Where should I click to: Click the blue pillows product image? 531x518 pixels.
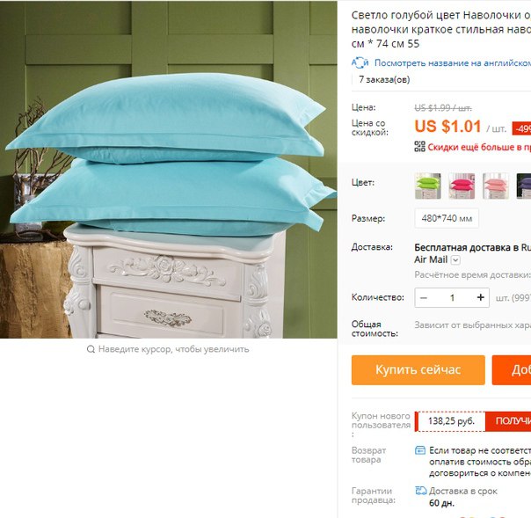pos(168,170)
